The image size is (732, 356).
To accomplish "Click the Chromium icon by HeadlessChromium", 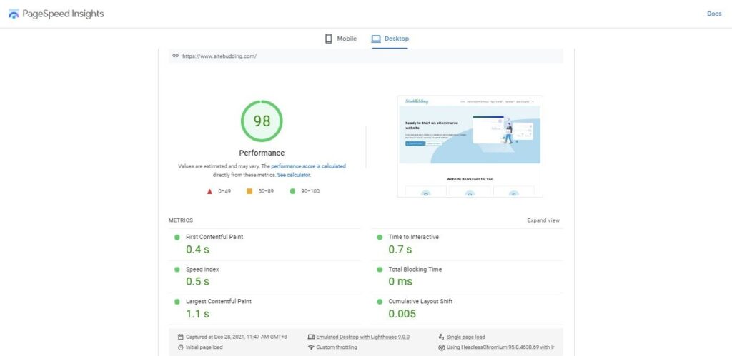I will (441, 347).
